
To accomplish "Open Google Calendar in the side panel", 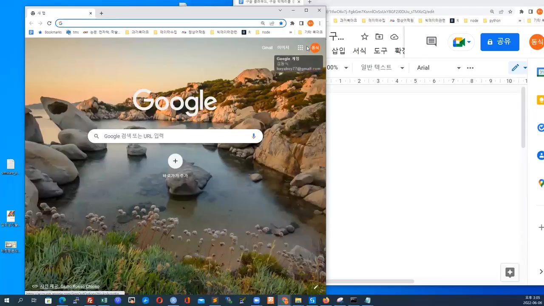I will (x=541, y=72).
